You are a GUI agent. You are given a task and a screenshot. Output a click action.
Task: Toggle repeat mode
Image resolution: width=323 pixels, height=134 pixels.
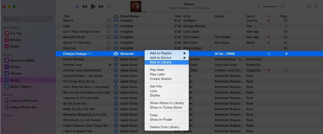(x=109, y=7)
